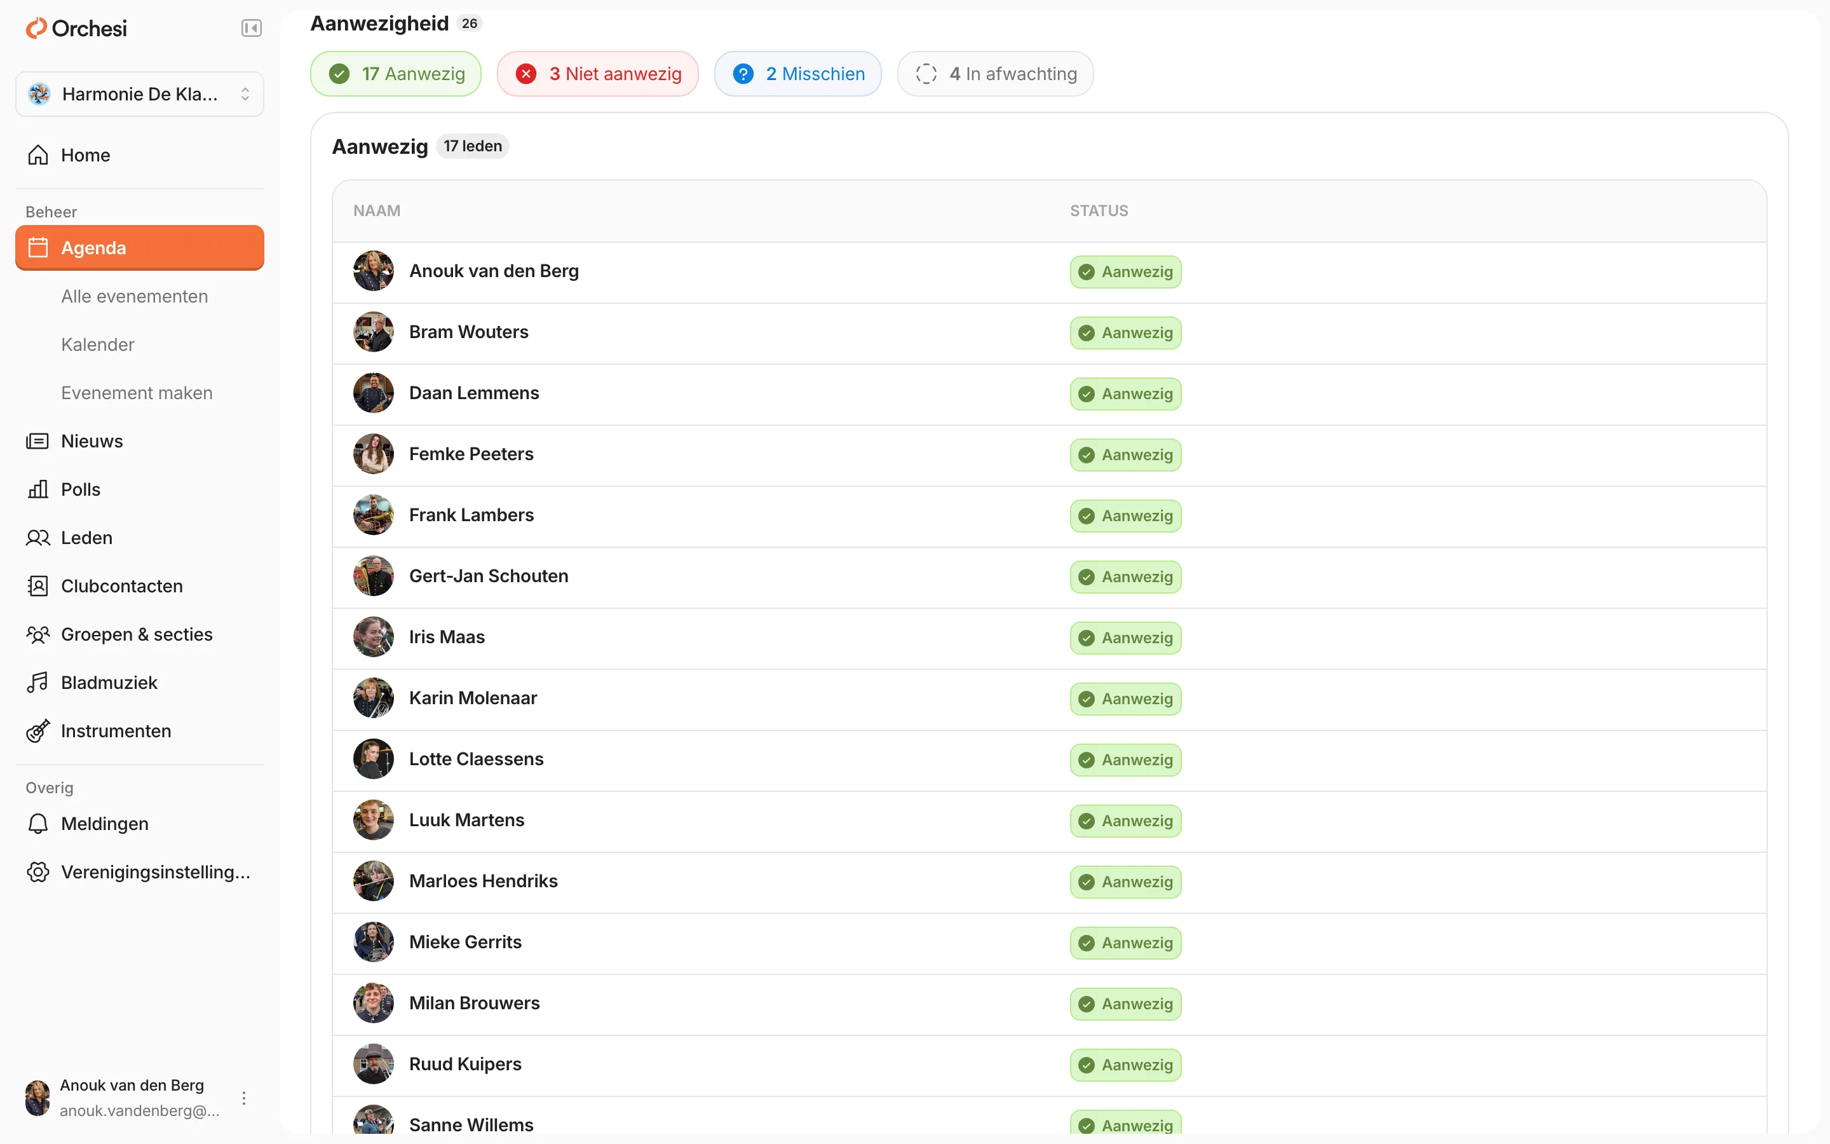
Task: Click the STATUS column header
Action: [x=1099, y=210]
